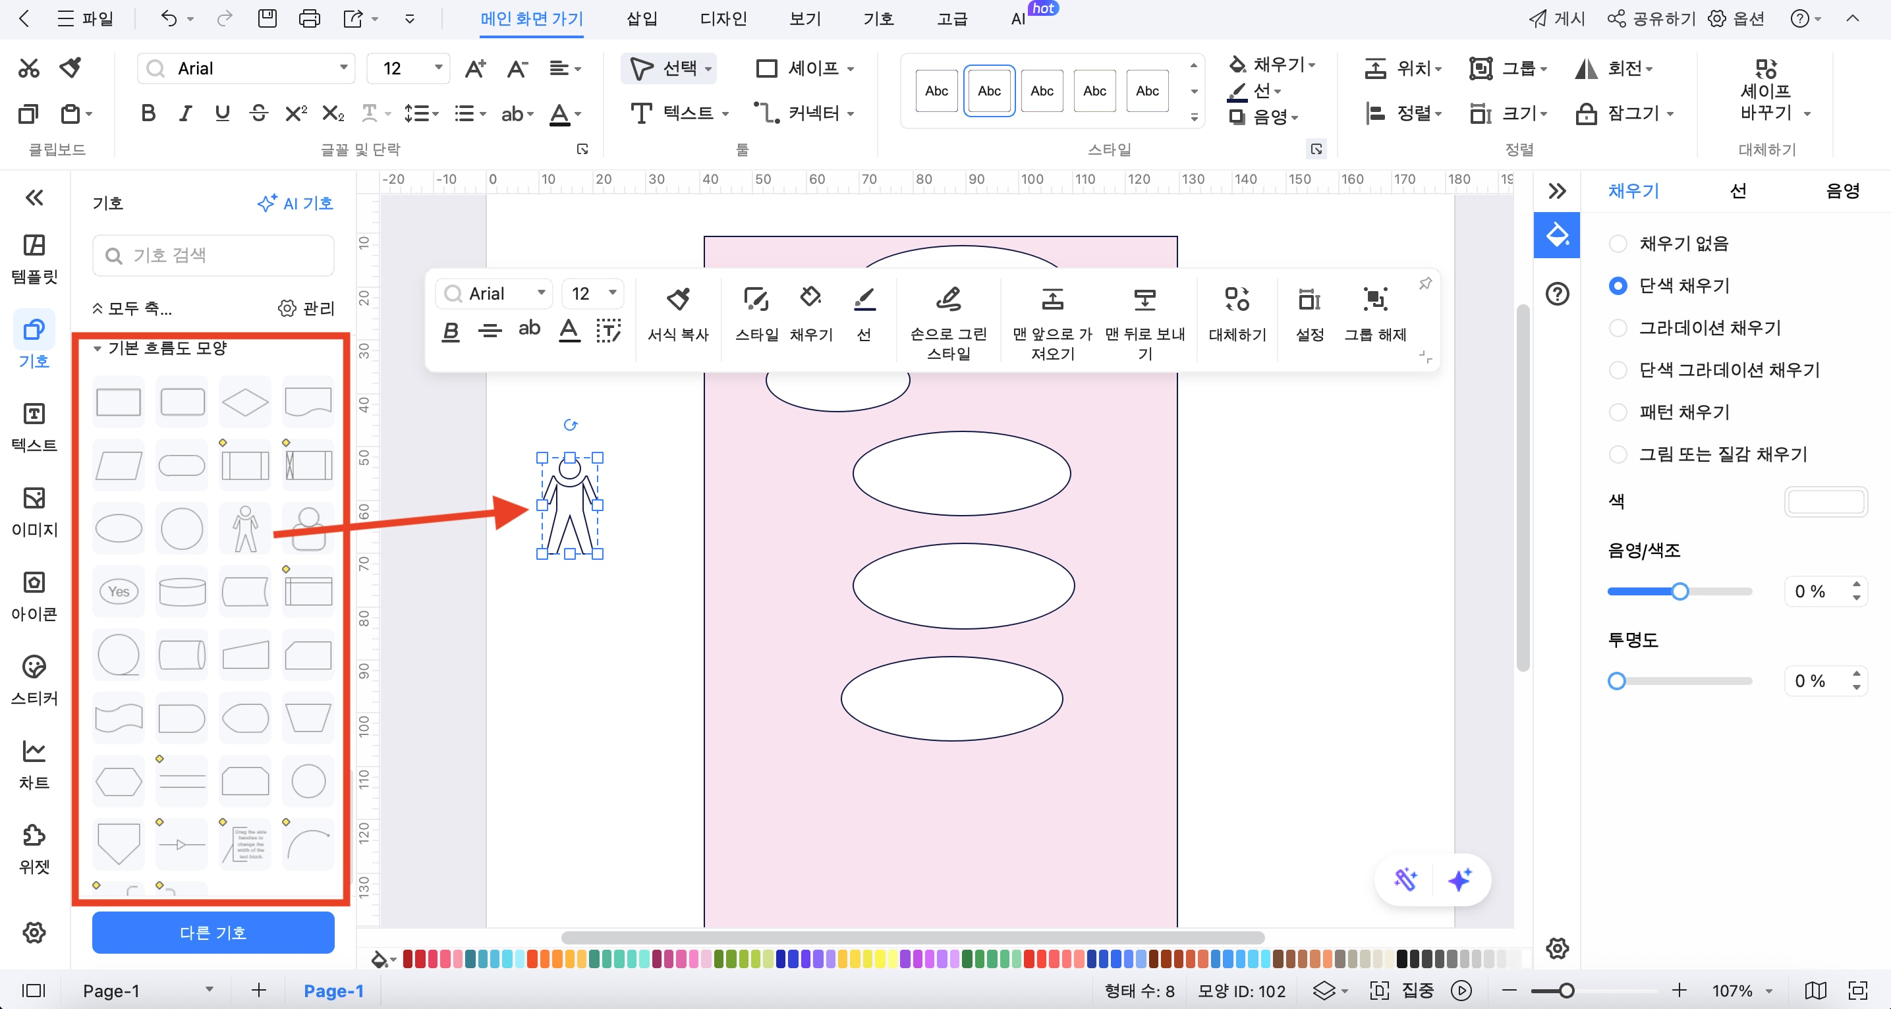Image resolution: width=1891 pixels, height=1009 pixels.
Task: Select 채우기 없음 no-fill option
Action: [x=1617, y=244]
